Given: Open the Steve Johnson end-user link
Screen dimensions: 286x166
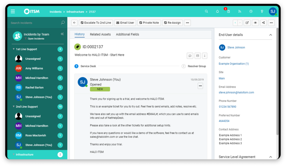Looking at the screenshot, I should (x=236, y=47).
